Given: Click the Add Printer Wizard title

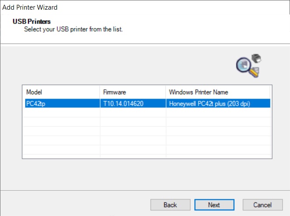Looking at the screenshot, I should [x=30, y=7].
